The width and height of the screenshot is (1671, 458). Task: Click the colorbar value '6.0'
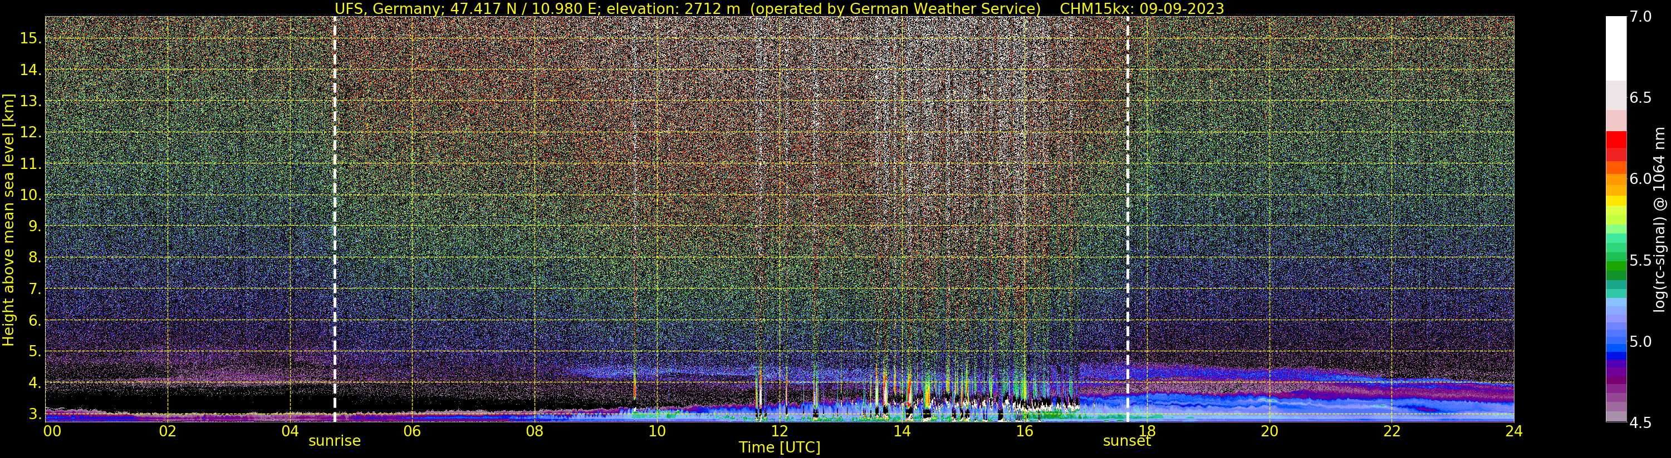[x=1640, y=179]
